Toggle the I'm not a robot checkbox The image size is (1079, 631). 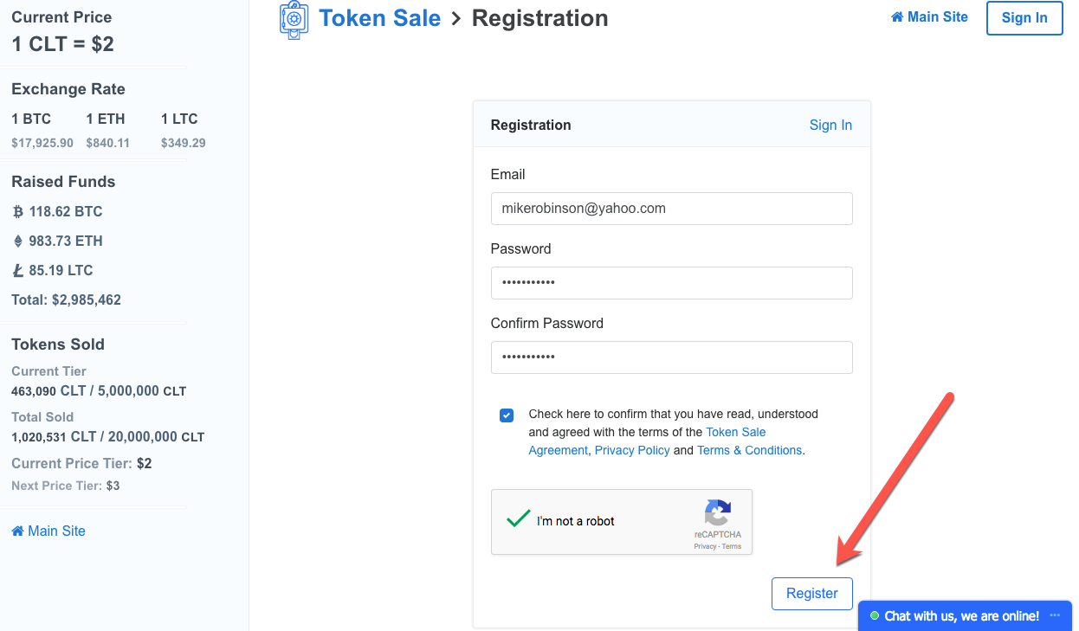(518, 519)
